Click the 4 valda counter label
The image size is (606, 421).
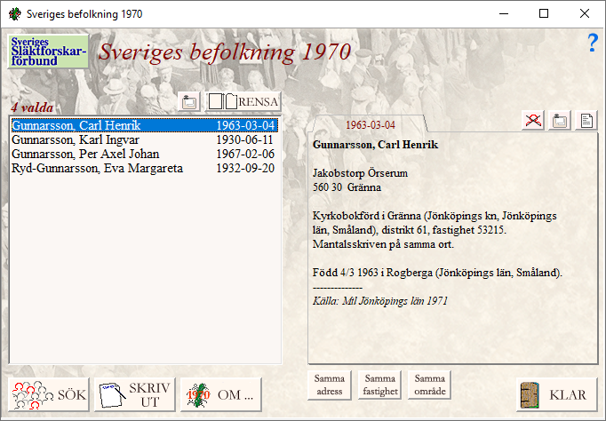pos(32,107)
